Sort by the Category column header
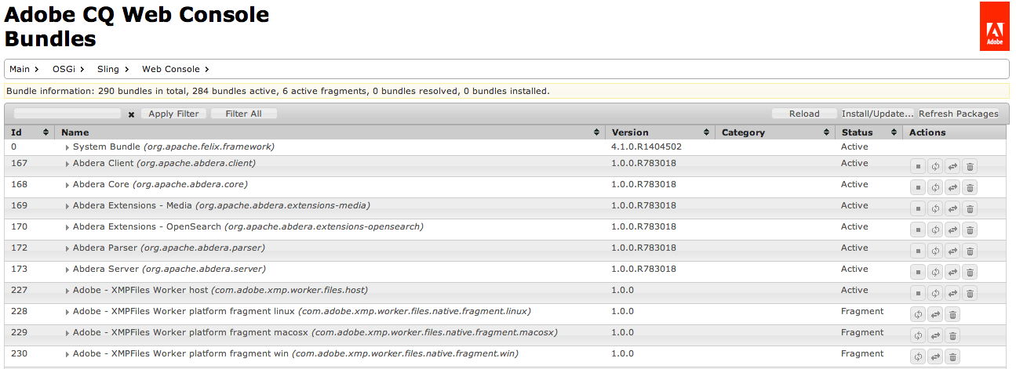Image resolution: width=1016 pixels, height=369 pixels. tap(775, 132)
